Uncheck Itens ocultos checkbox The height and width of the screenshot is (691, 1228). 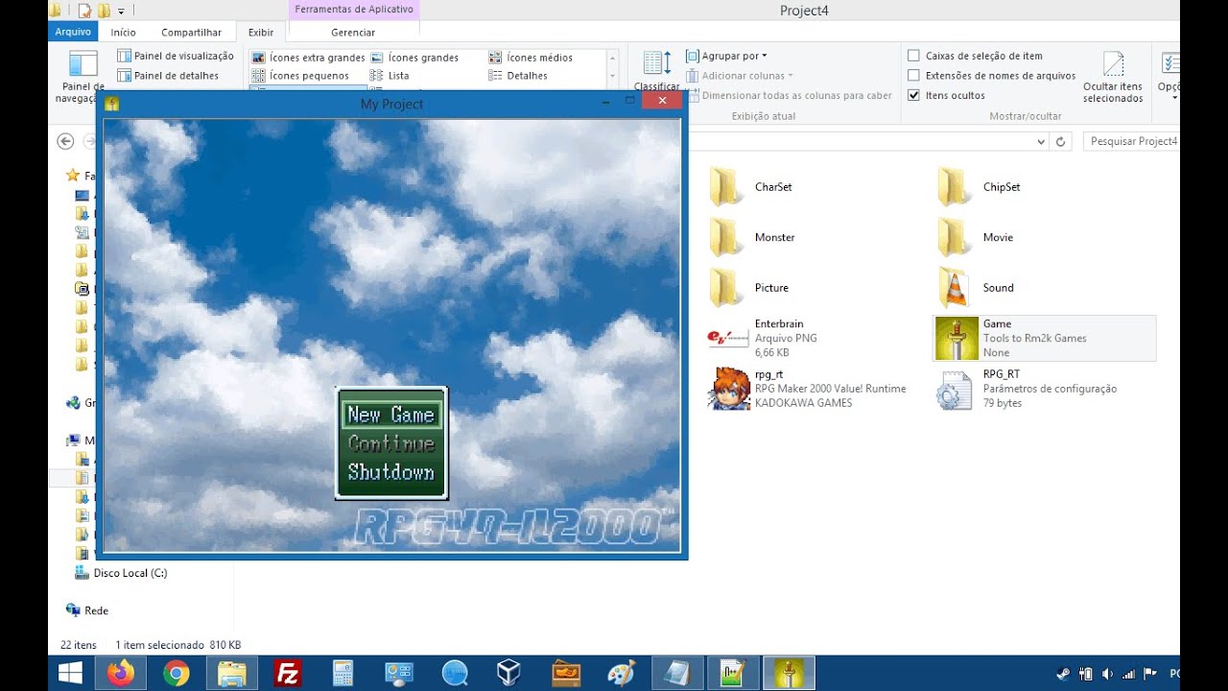[x=913, y=95]
